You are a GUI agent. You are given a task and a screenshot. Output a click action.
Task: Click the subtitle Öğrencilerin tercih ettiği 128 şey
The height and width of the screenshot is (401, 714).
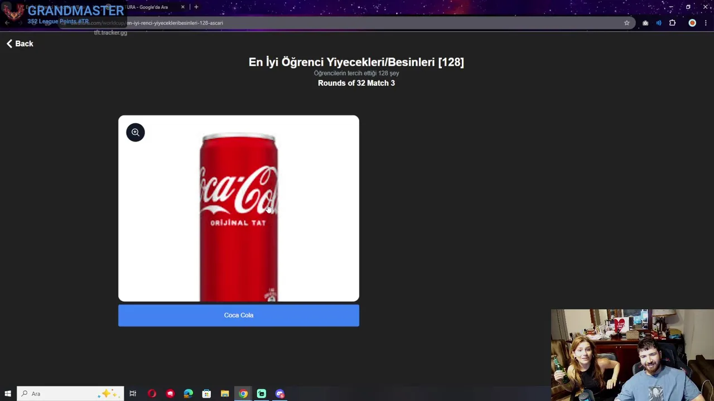(356, 73)
